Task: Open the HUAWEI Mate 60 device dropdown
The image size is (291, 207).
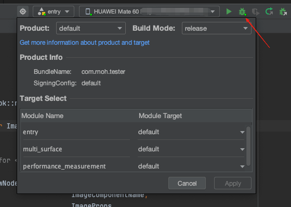Action: tap(150, 11)
